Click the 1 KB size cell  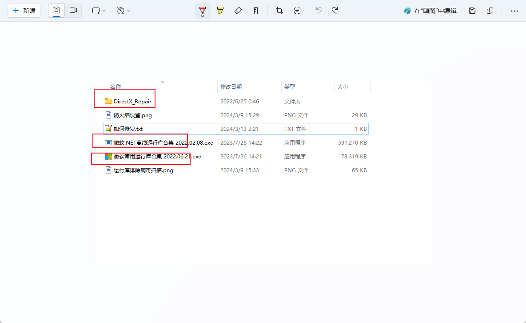click(361, 129)
